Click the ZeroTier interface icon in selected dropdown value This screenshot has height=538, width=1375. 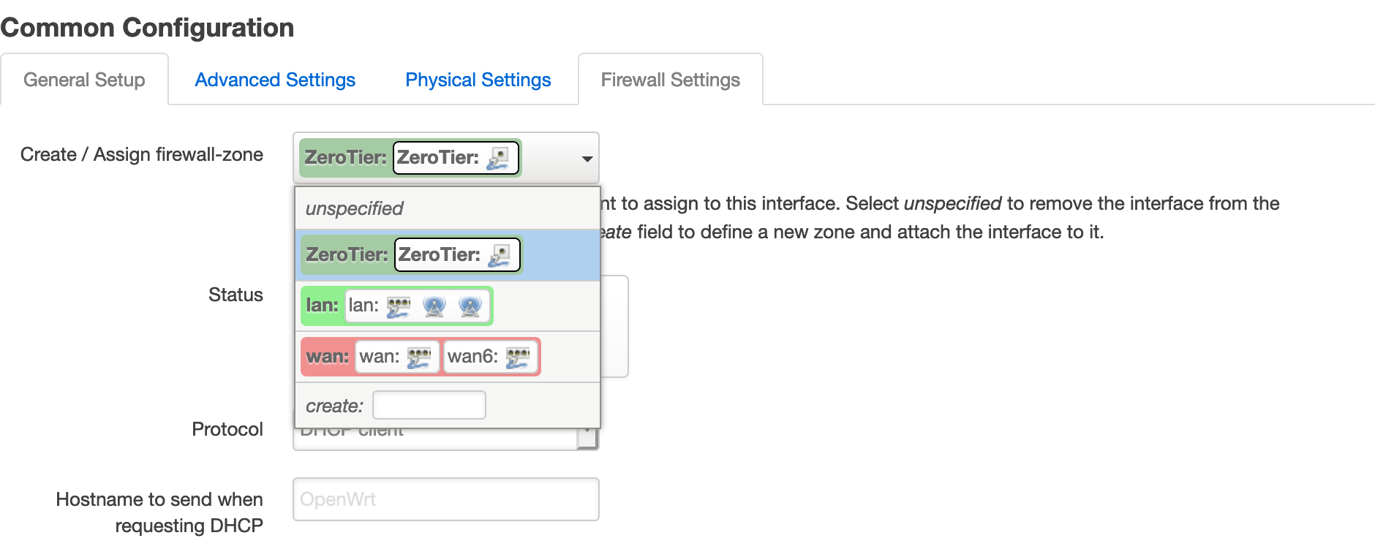498,158
